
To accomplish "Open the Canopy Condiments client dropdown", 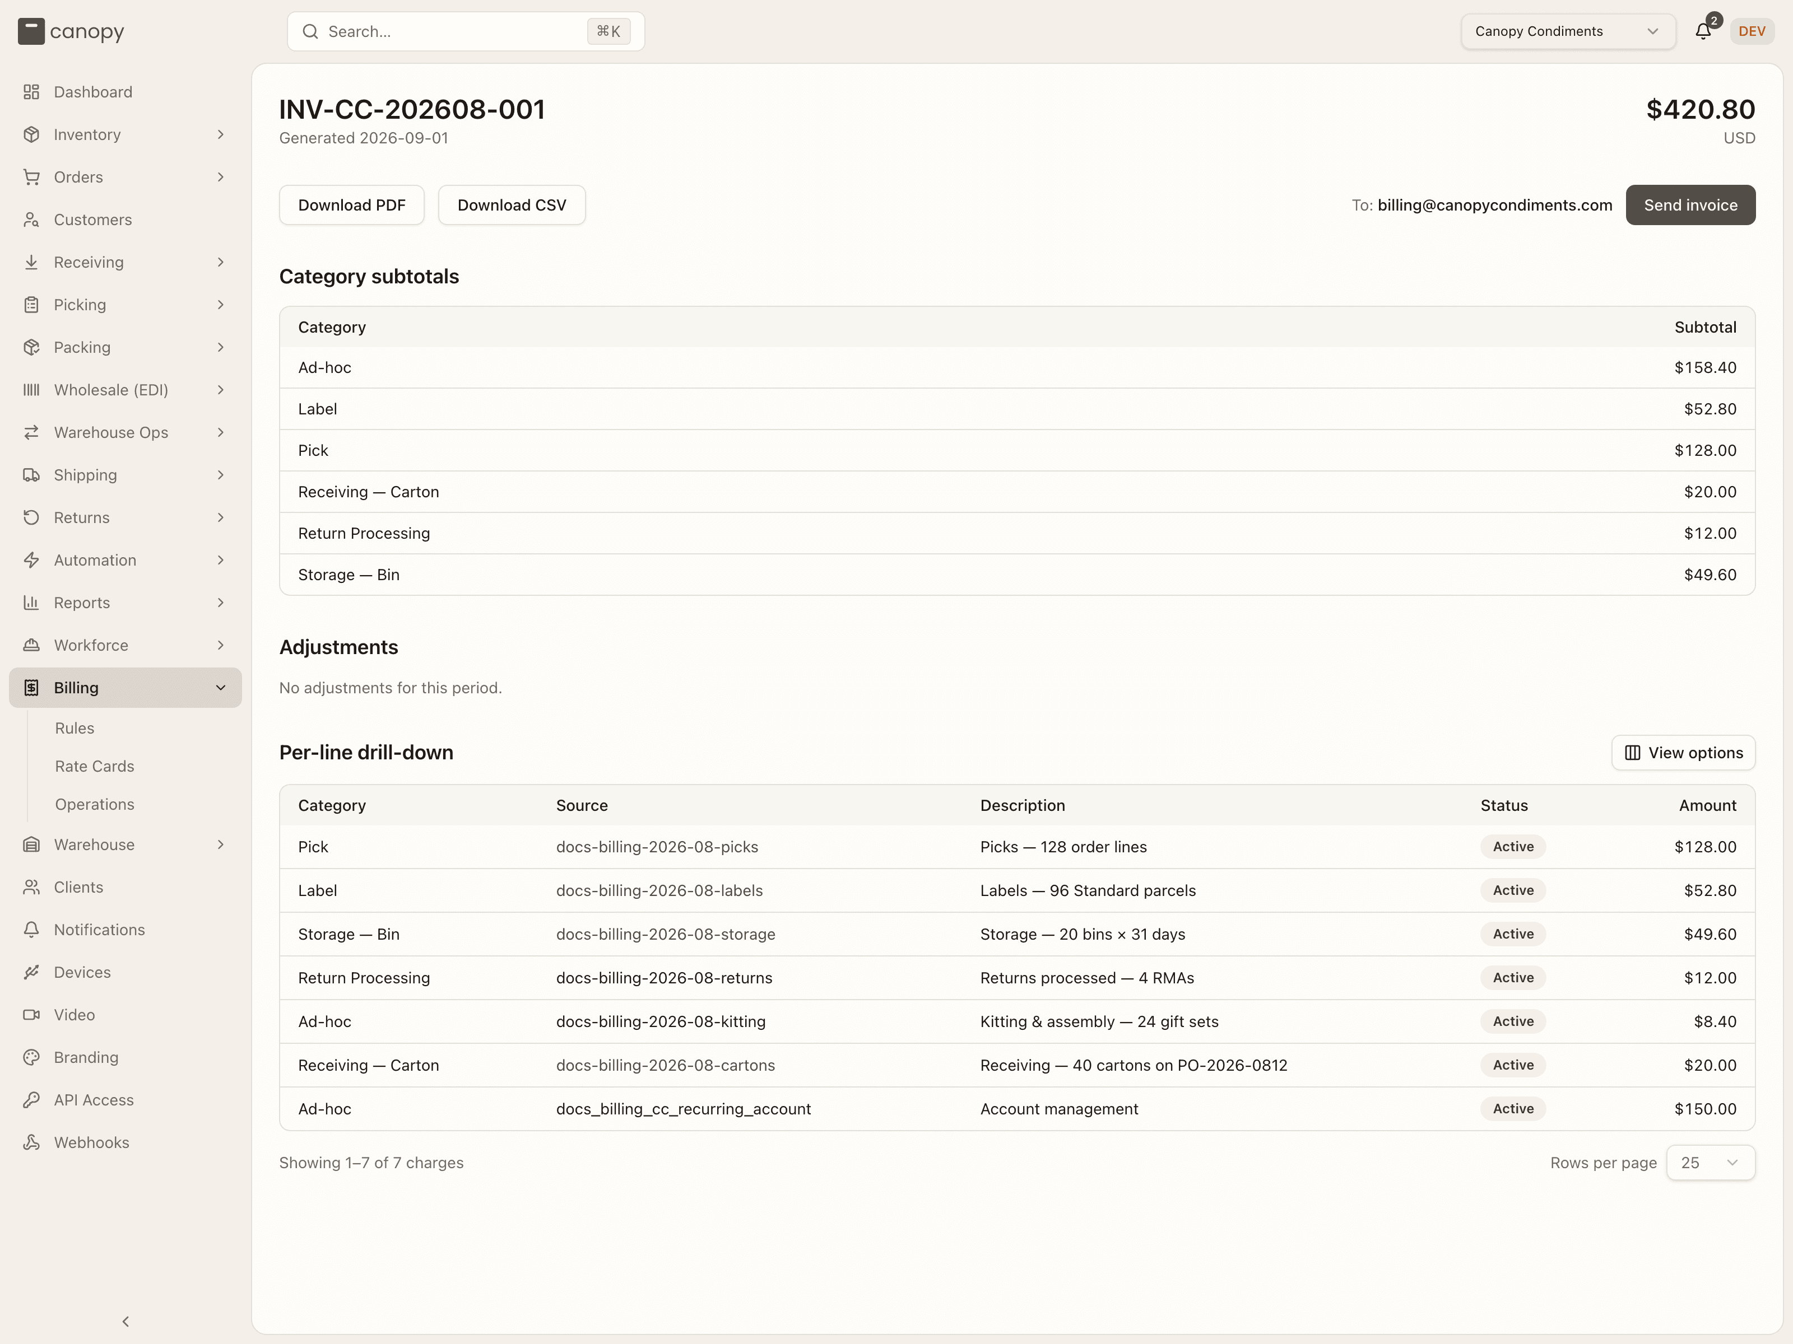I will click(x=1568, y=31).
